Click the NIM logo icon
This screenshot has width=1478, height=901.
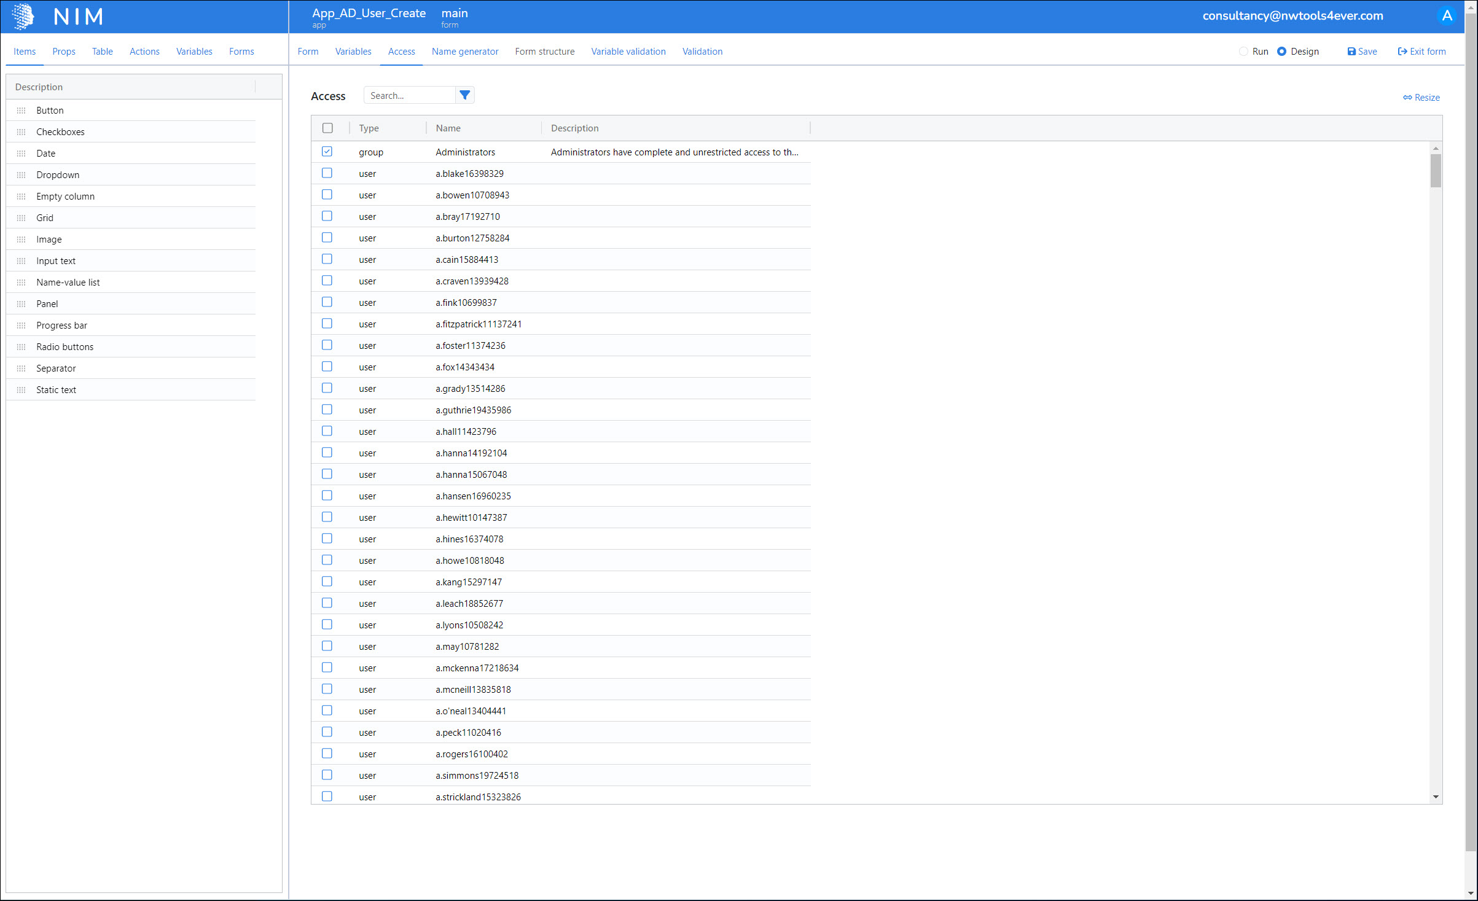(x=23, y=16)
